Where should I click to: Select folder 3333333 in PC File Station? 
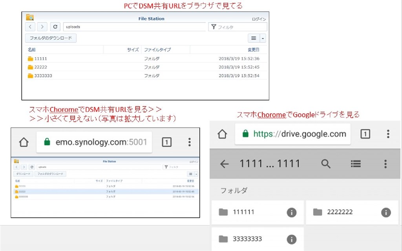pyautogui.click(x=146, y=76)
